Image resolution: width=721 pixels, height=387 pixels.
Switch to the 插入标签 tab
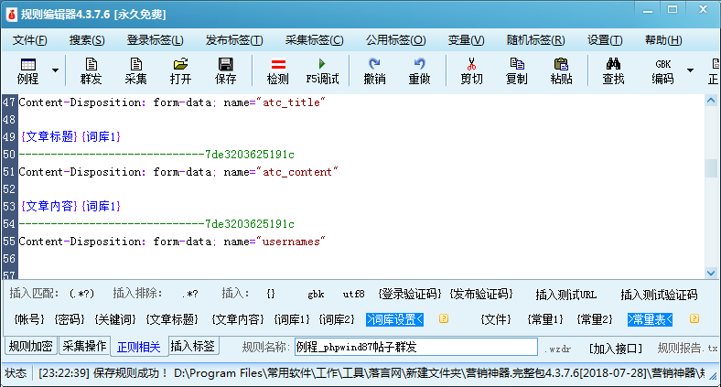click(193, 346)
